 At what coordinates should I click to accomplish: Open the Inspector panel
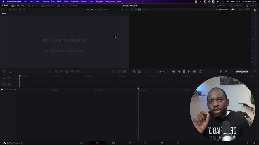pyautogui.click(x=251, y=6)
